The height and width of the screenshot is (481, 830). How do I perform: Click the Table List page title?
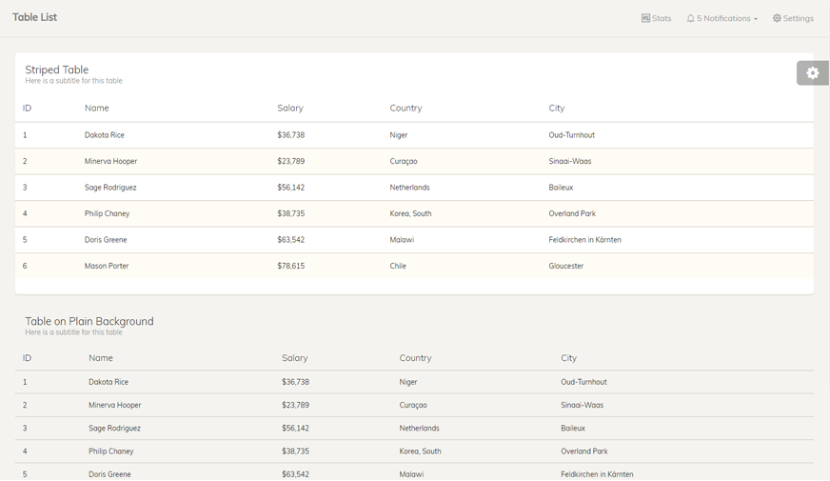click(35, 17)
